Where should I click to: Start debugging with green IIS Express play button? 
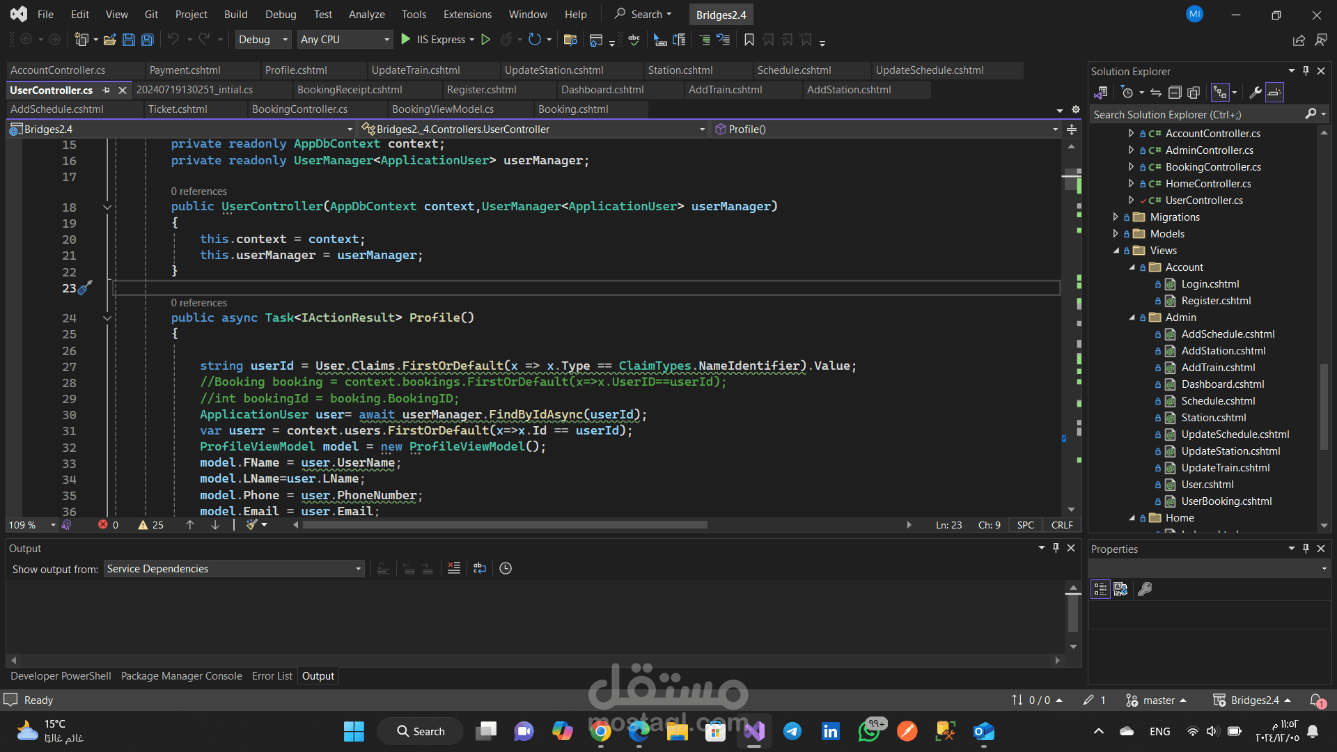[406, 40]
